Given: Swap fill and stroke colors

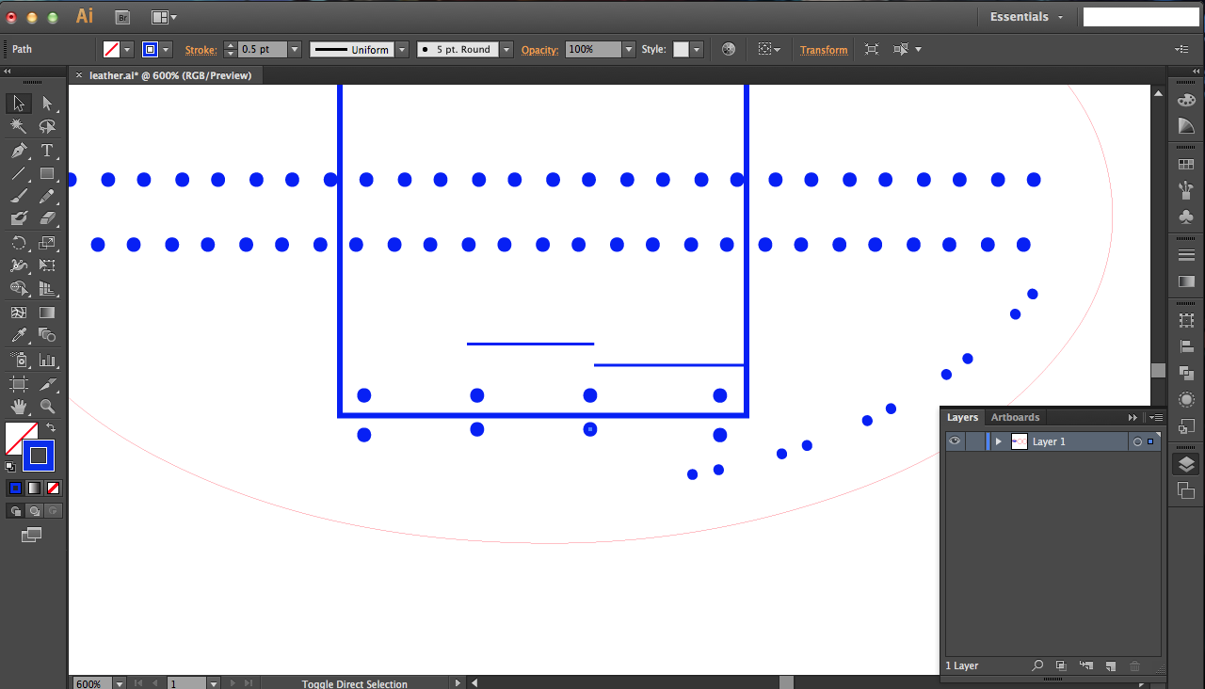Looking at the screenshot, I should click(x=51, y=427).
